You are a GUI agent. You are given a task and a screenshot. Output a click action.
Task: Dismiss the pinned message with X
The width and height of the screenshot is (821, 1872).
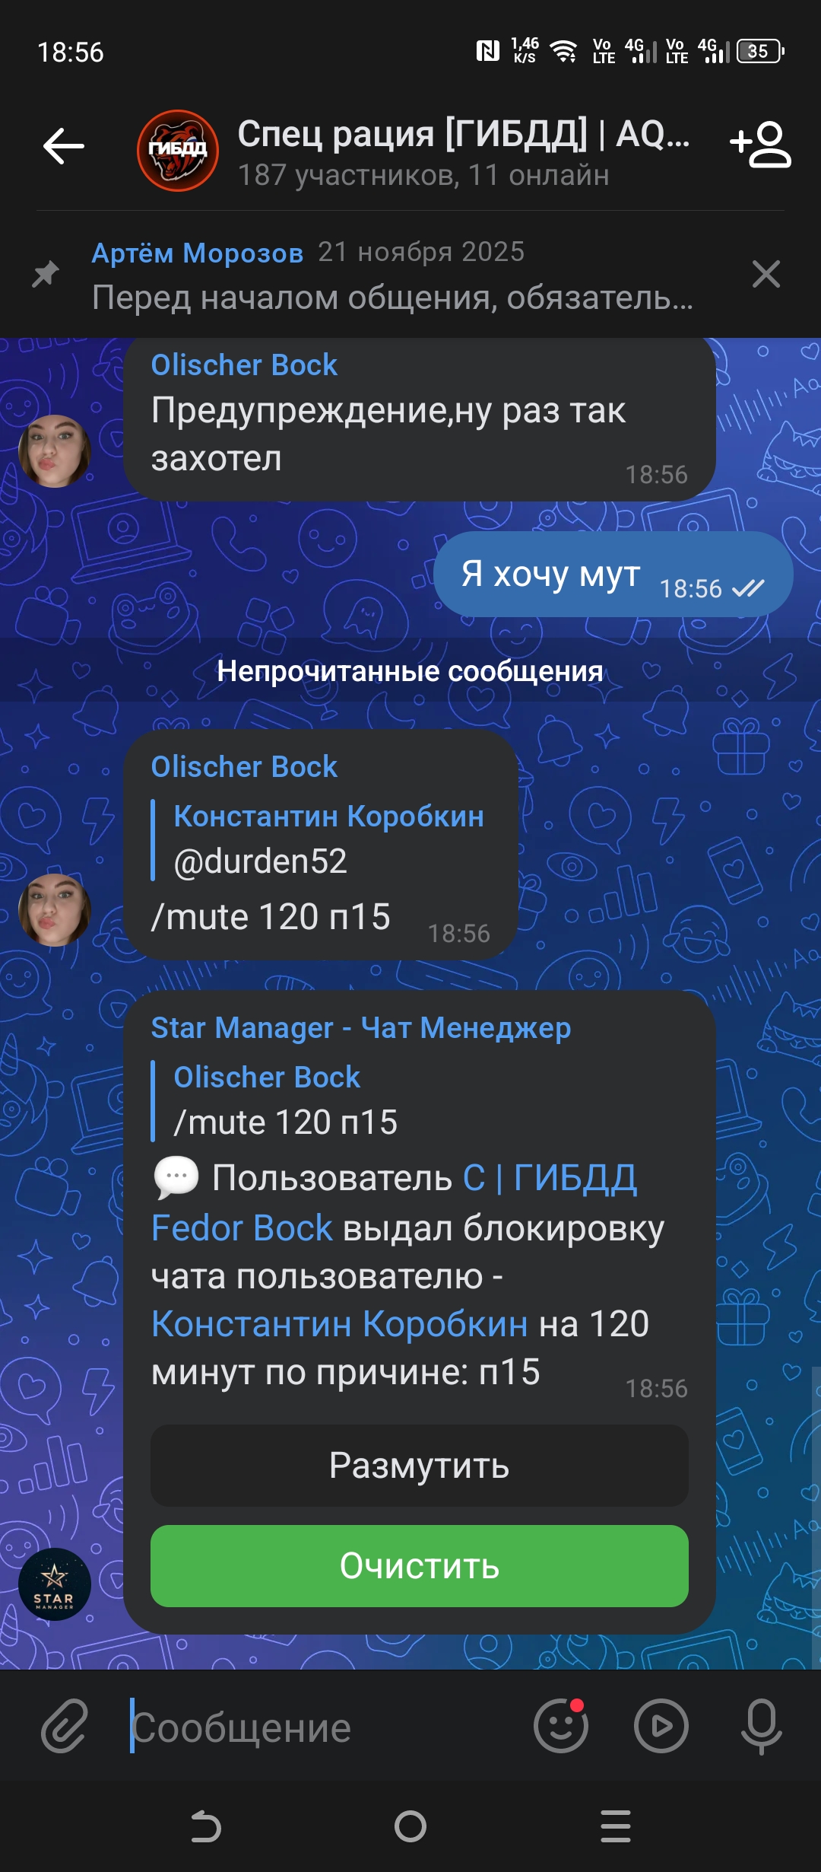[x=766, y=274]
